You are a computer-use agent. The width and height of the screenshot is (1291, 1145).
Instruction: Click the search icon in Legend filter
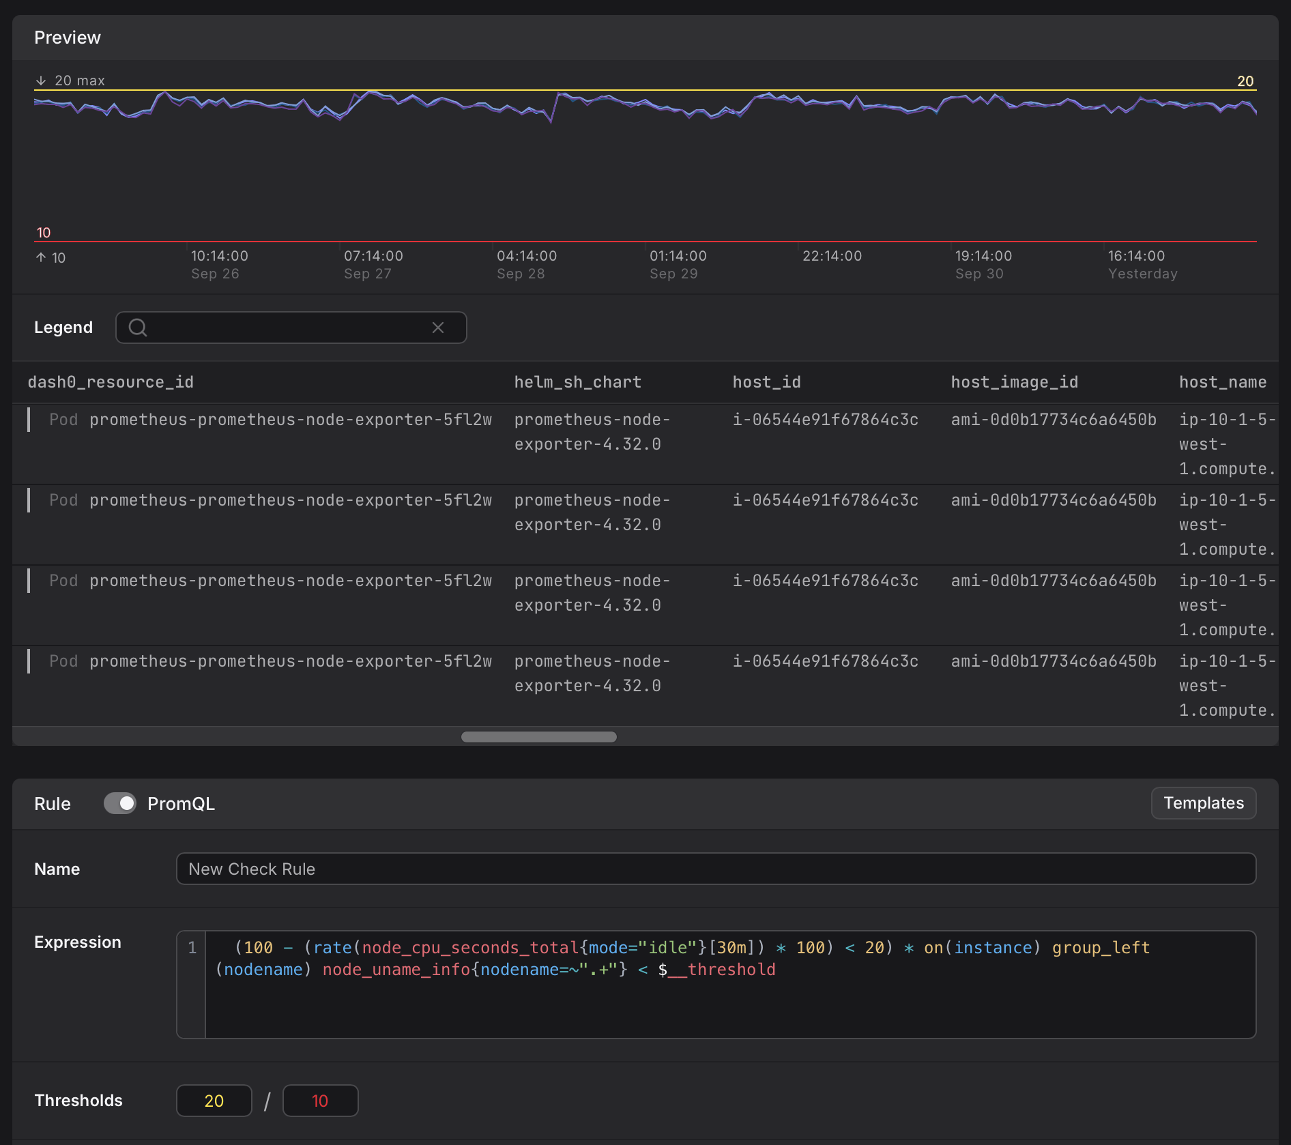(138, 328)
